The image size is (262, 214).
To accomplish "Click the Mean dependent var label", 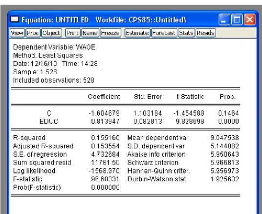I will (158, 138).
